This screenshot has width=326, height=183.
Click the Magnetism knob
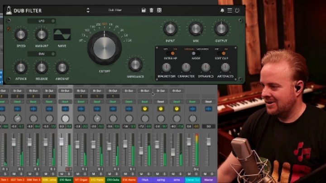pos(166,67)
